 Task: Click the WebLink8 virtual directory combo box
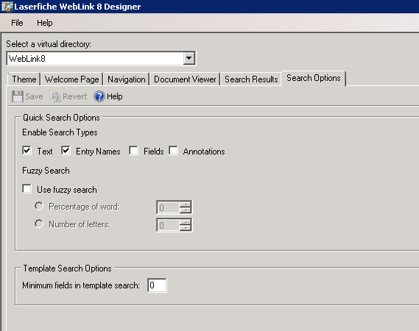tap(101, 58)
